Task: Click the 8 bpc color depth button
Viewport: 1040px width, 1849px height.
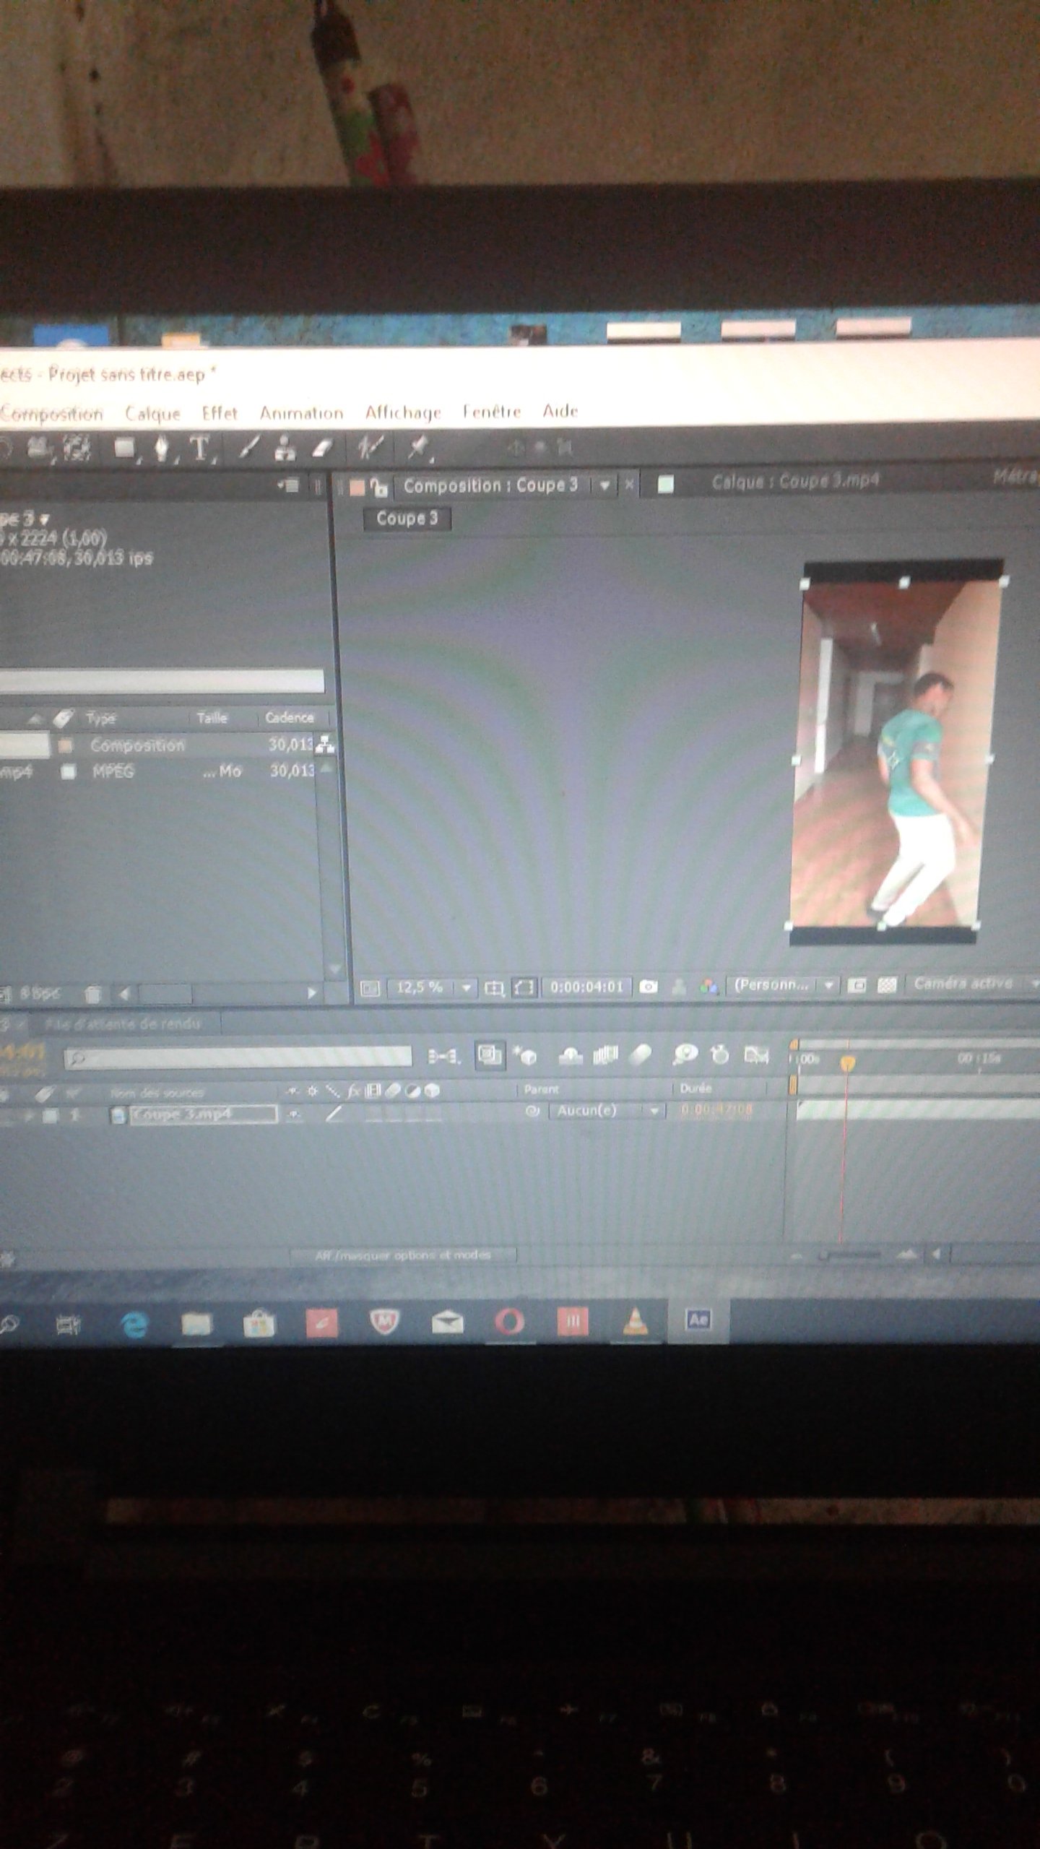Action: [x=39, y=995]
